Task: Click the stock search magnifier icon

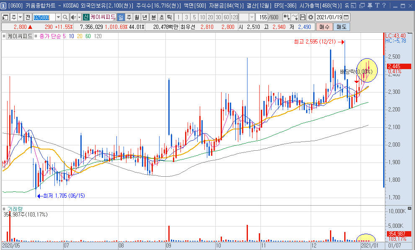Action: (x=66, y=17)
